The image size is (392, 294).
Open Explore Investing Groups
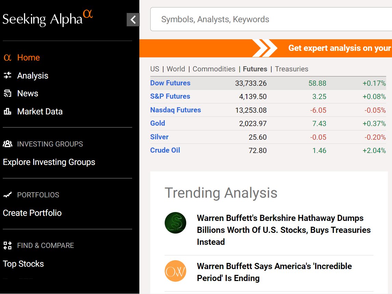click(49, 162)
